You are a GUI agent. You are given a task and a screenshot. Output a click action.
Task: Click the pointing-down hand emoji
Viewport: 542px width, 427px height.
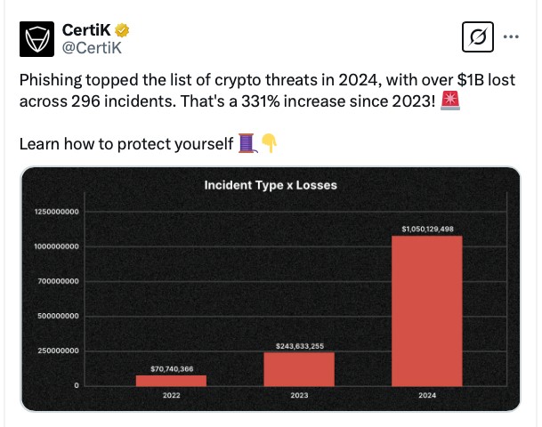(269, 143)
